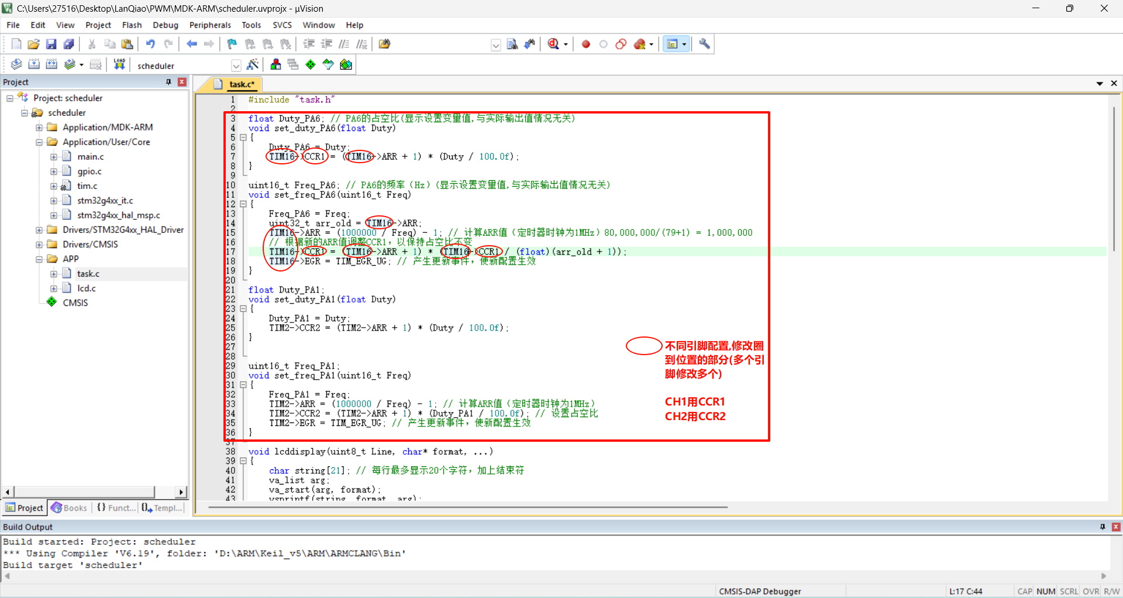The width and height of the screenshot is (1123, 598).
Task: Open the Pack Installer icon
Action: (346, 64)
